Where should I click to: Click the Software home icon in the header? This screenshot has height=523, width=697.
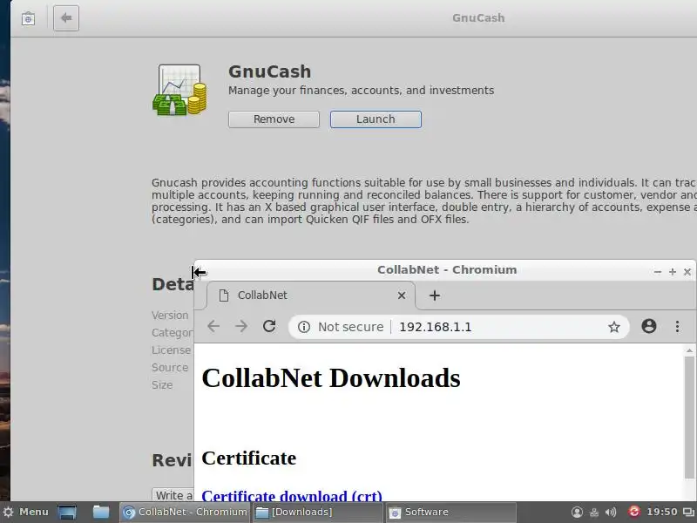tap(28, 18)
